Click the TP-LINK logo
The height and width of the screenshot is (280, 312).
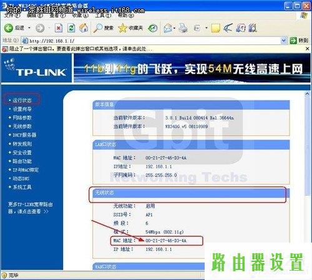point(36,68)
